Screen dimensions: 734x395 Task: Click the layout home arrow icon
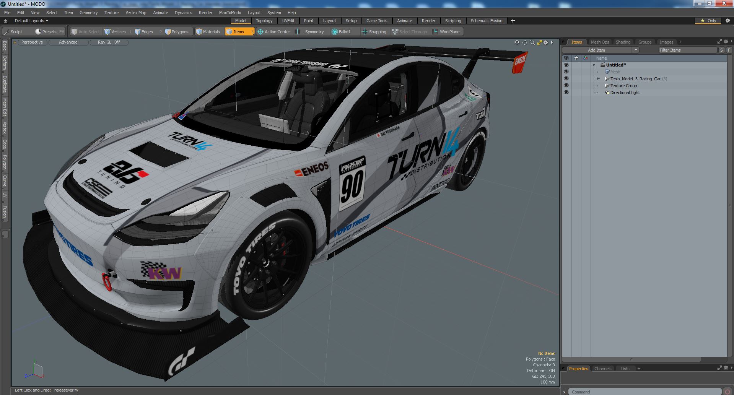pos(5,21)
